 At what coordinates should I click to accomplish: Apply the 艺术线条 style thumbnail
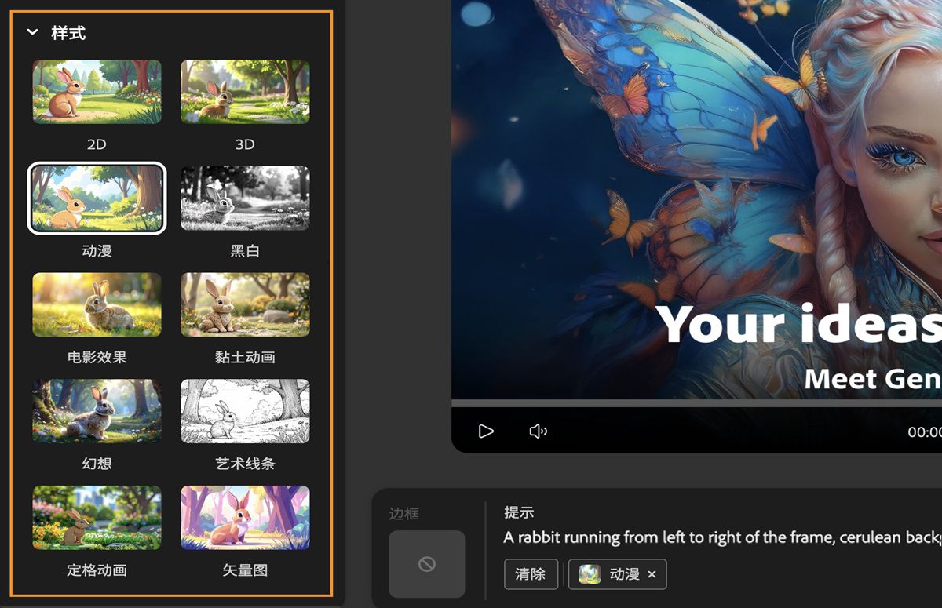[x=245, y=411]
